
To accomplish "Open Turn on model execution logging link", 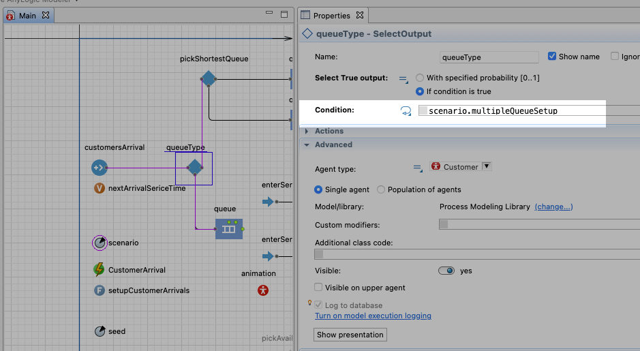I will coord(373,316).
